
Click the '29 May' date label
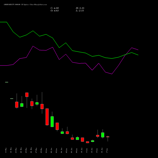(x=41, y=150)
